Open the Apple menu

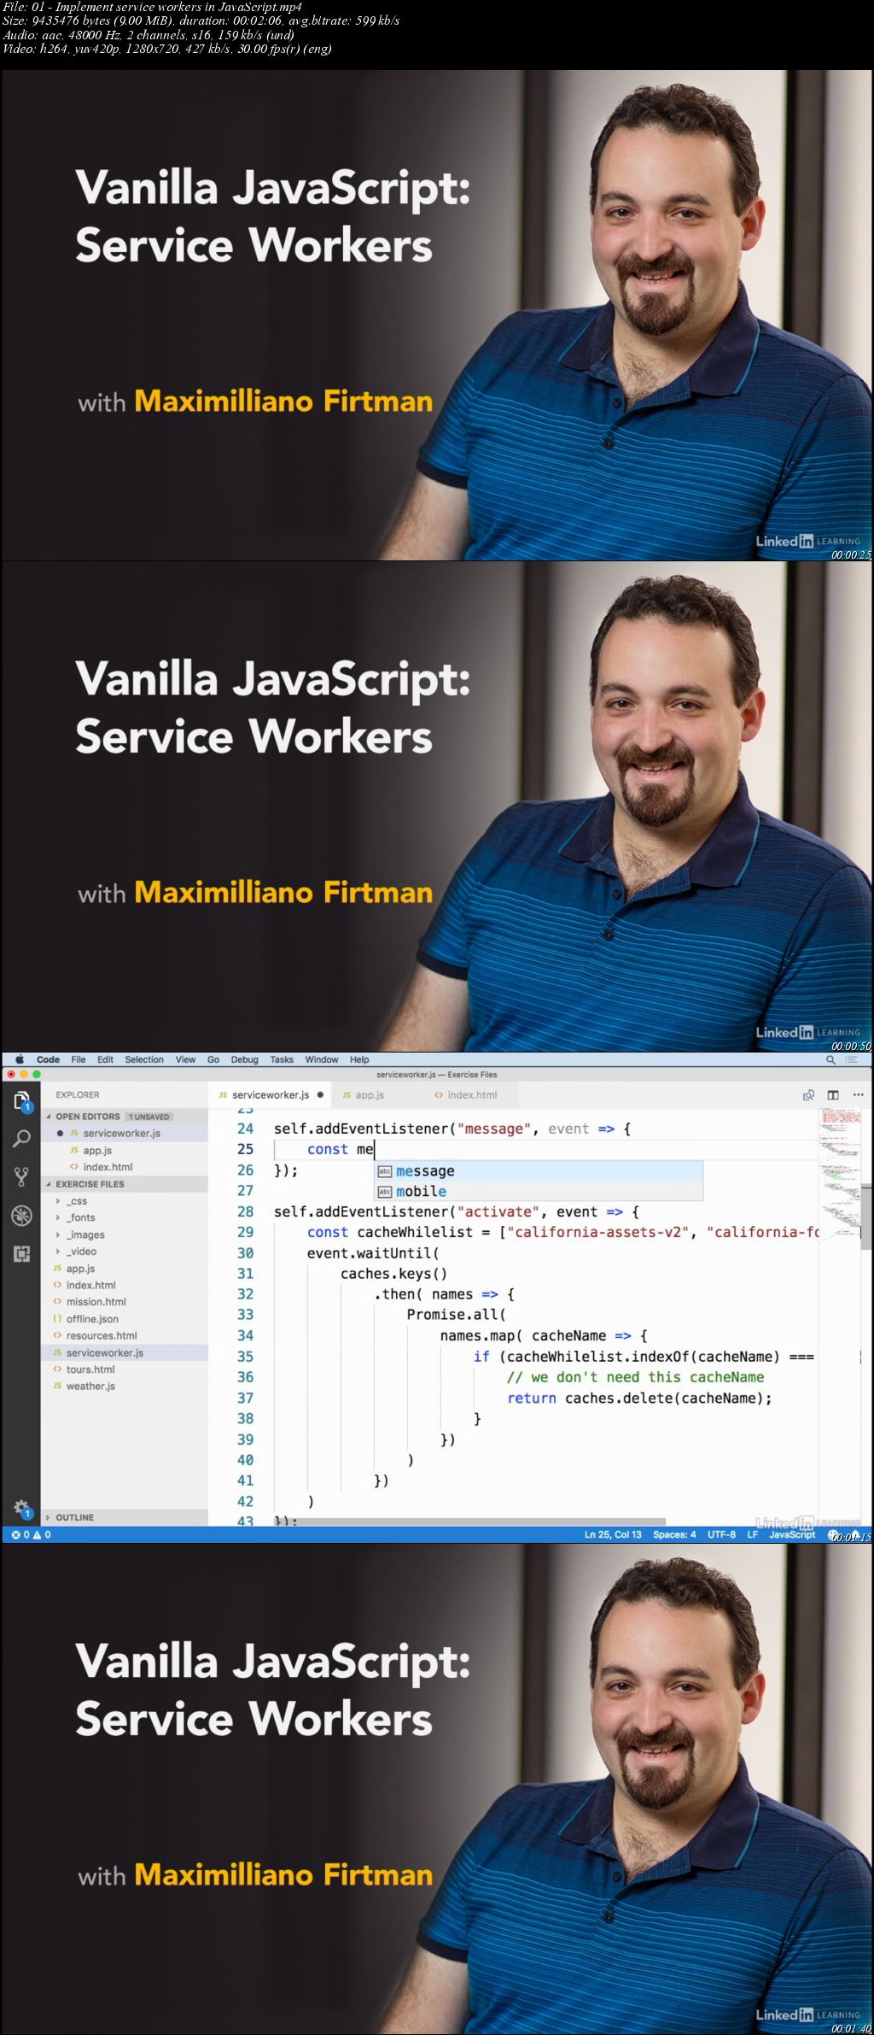click(19, 1059)
